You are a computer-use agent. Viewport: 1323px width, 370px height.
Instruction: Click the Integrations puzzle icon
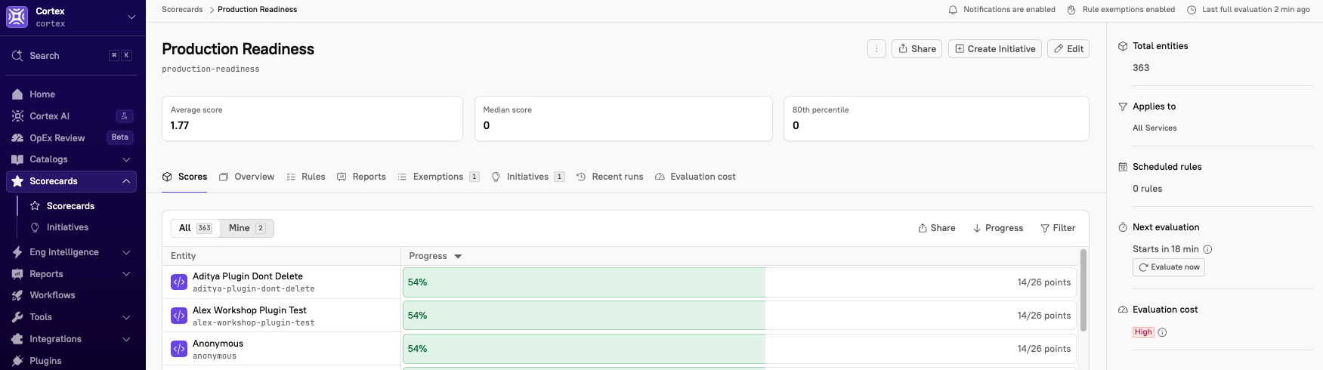tap(17, 339)
